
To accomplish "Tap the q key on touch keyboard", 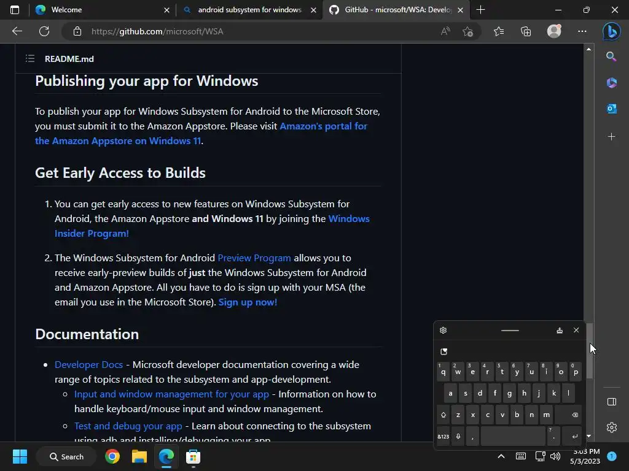I will 443,372.
